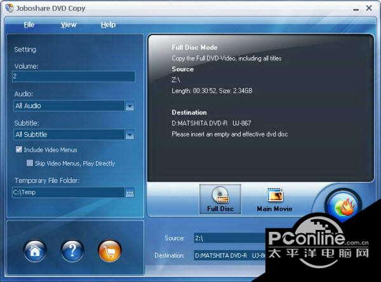Minimize the Joboshare window

356,10
